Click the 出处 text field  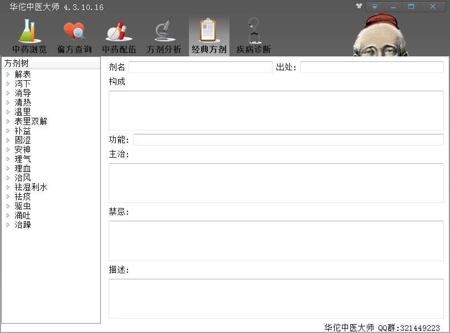click(371, 67)
